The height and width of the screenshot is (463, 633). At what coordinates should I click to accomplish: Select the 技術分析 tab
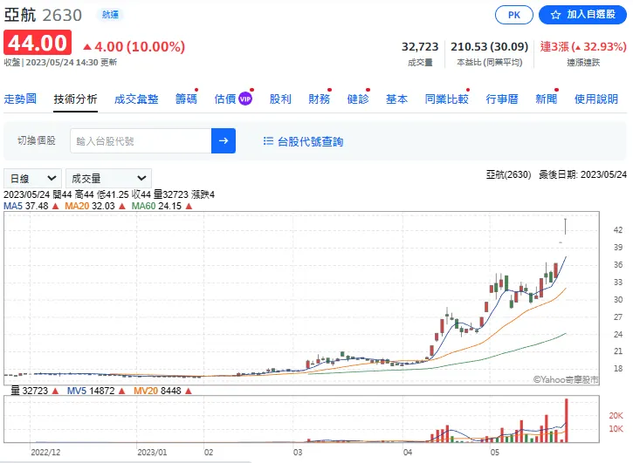click(75, 99)
